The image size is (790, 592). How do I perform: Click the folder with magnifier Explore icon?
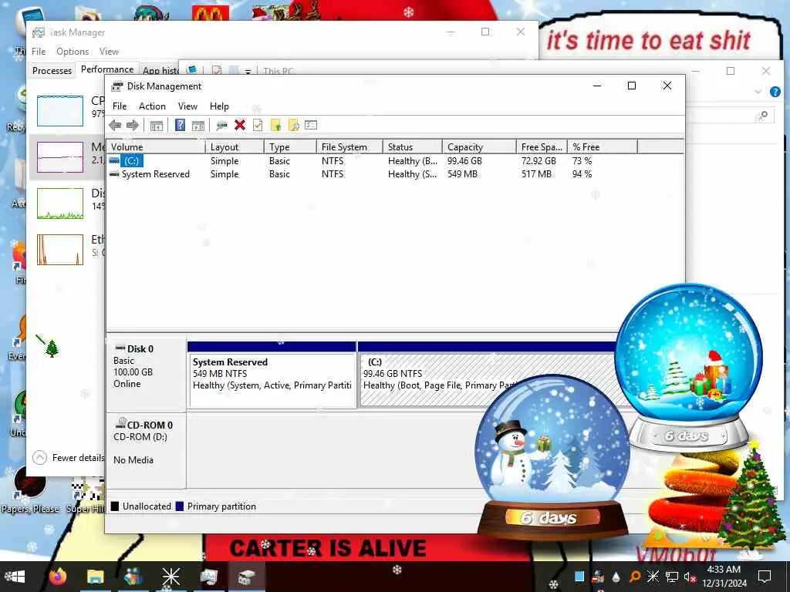click(294, 125)
